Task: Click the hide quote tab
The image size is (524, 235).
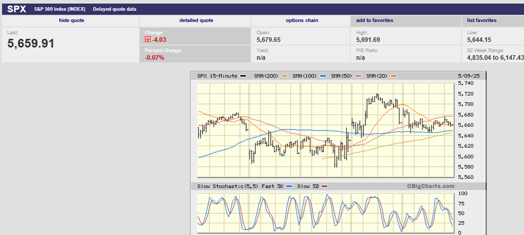Action: click(72, 21)
